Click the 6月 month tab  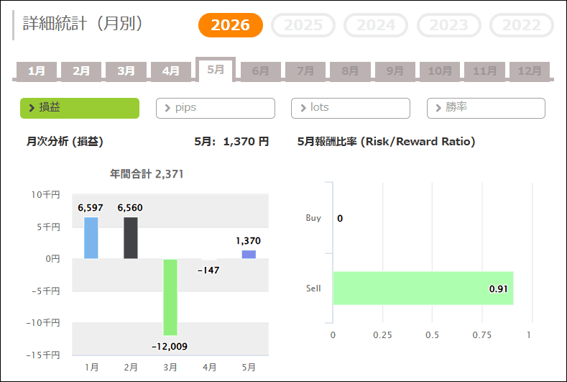coord(260,71)
